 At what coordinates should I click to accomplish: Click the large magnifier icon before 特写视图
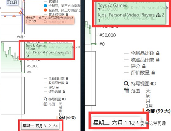tap(126, 84)
